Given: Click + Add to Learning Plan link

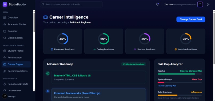Looking at the screenshot, I should pos(167,86).
